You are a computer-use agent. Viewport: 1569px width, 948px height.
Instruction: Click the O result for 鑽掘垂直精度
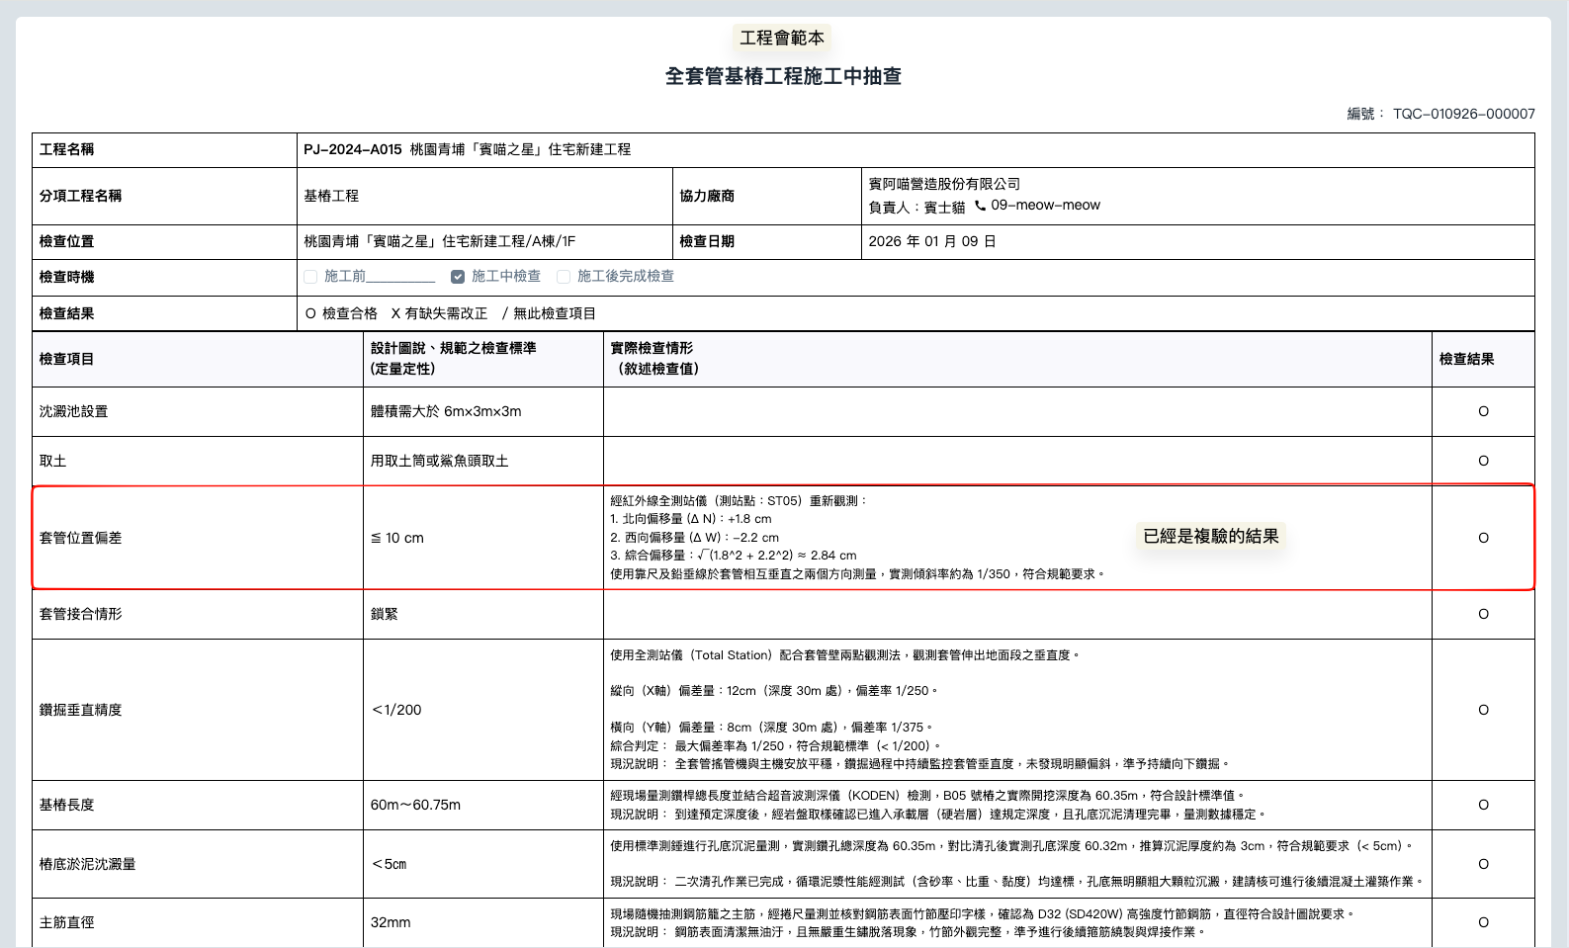pos(1483,710)
